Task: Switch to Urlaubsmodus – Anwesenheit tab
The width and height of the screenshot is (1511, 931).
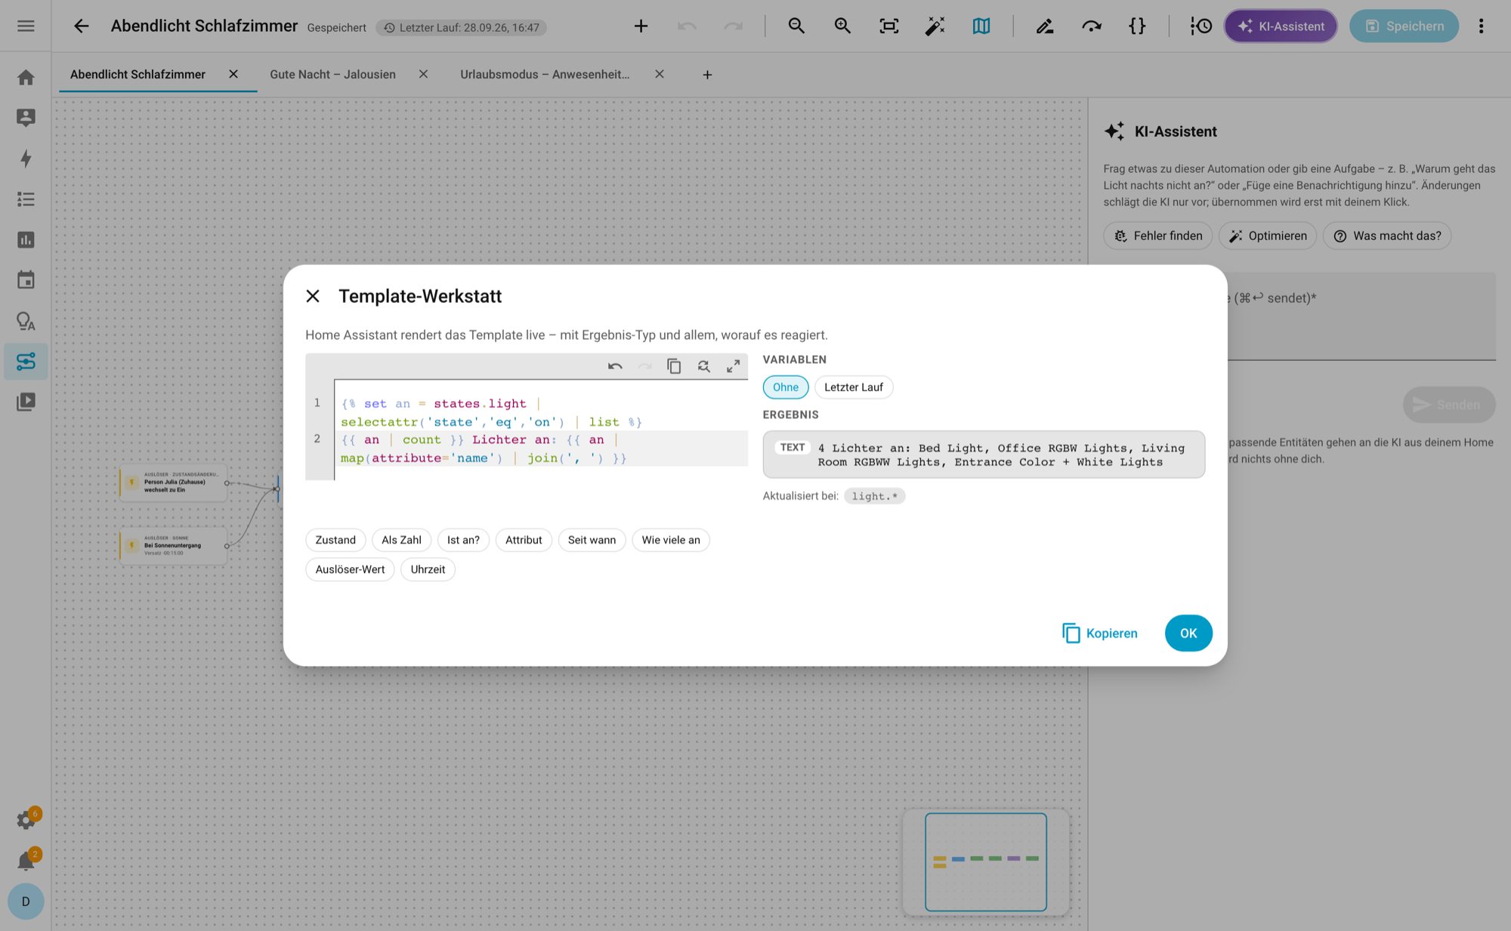Action: click(x=545, y=74)
